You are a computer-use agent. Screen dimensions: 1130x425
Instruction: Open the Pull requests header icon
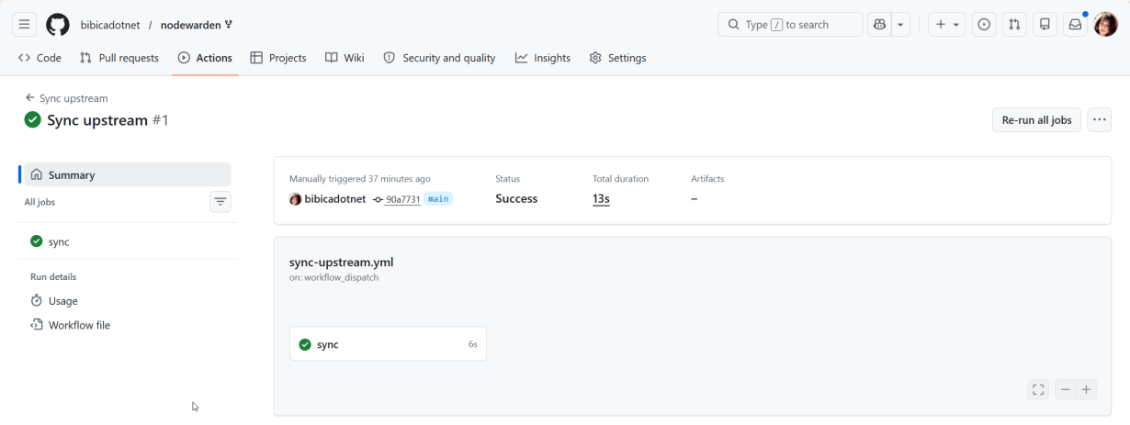pos(1014,25)
